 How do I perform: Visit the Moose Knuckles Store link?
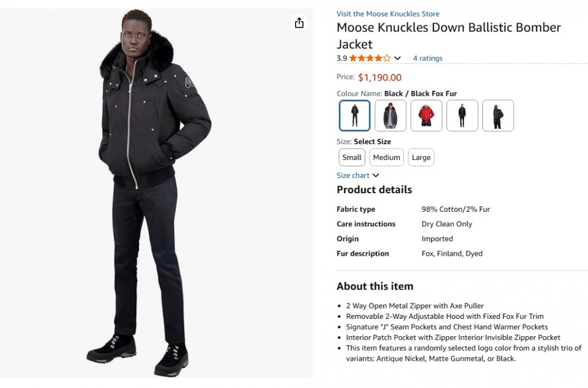coord(388,14)
